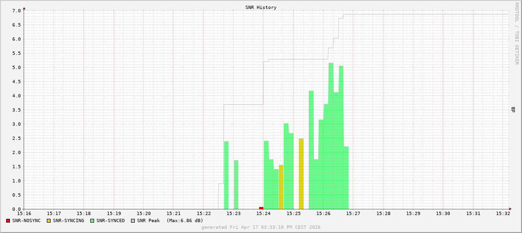
Task: Select the SNR-SYNCED legend label
Action: coord(111,221)
